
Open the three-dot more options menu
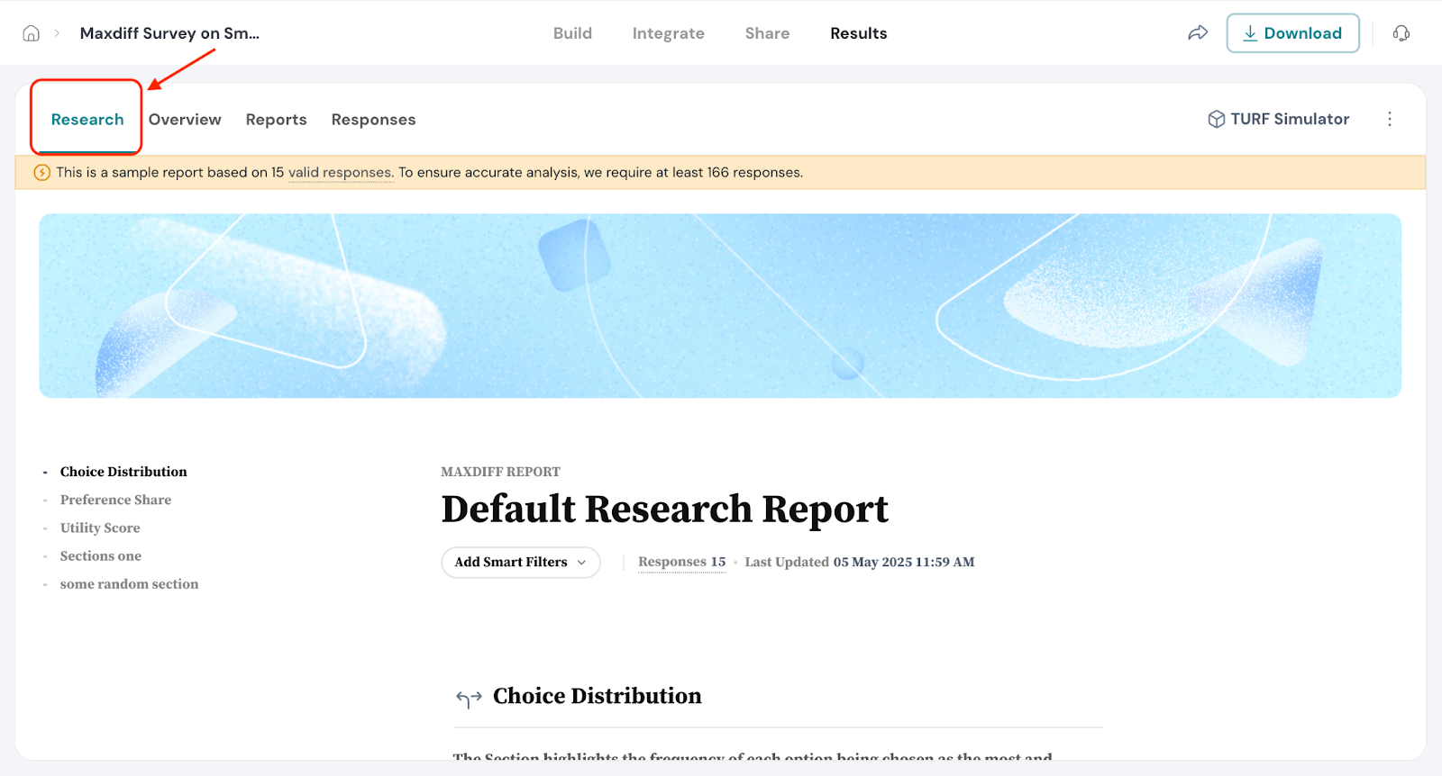coord(1389,119)
